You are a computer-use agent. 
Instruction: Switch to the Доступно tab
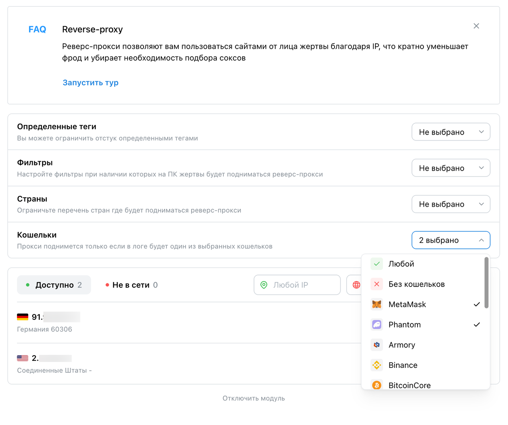(54, 285)
